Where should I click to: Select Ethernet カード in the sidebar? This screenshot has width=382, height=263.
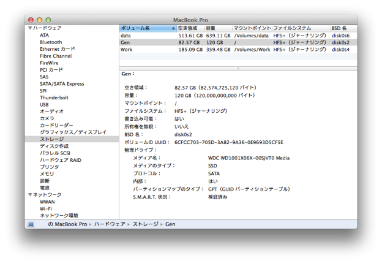[x=58, y=49]
